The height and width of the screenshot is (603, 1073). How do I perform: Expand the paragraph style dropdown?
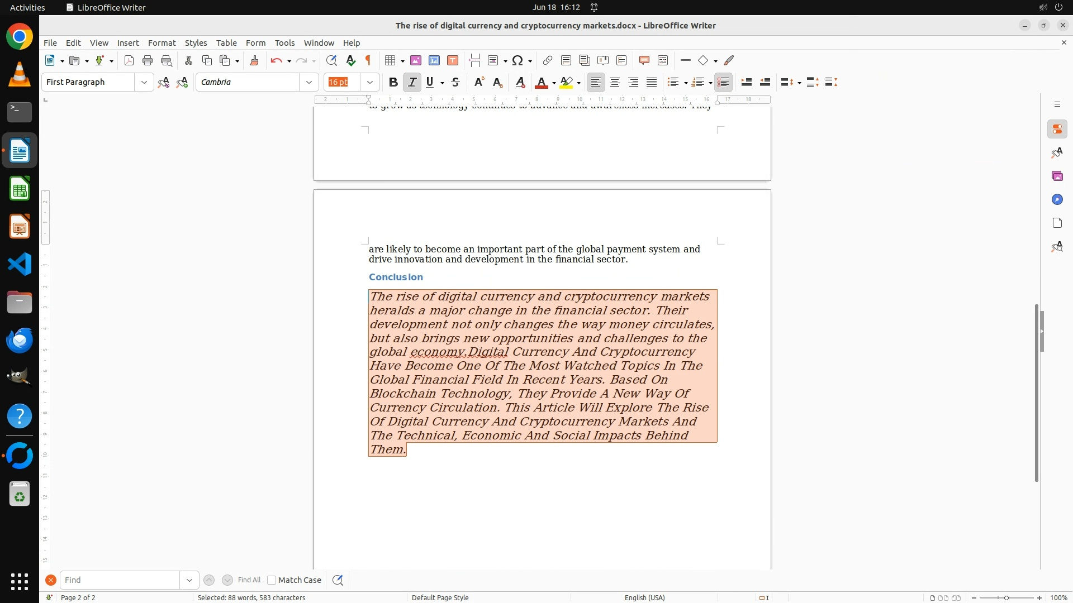coord(144,82)
